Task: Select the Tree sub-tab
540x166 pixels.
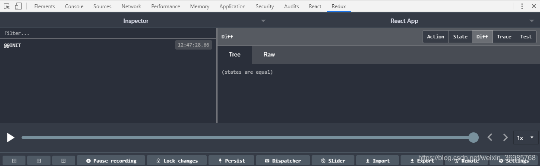Action: pos(234,54)
